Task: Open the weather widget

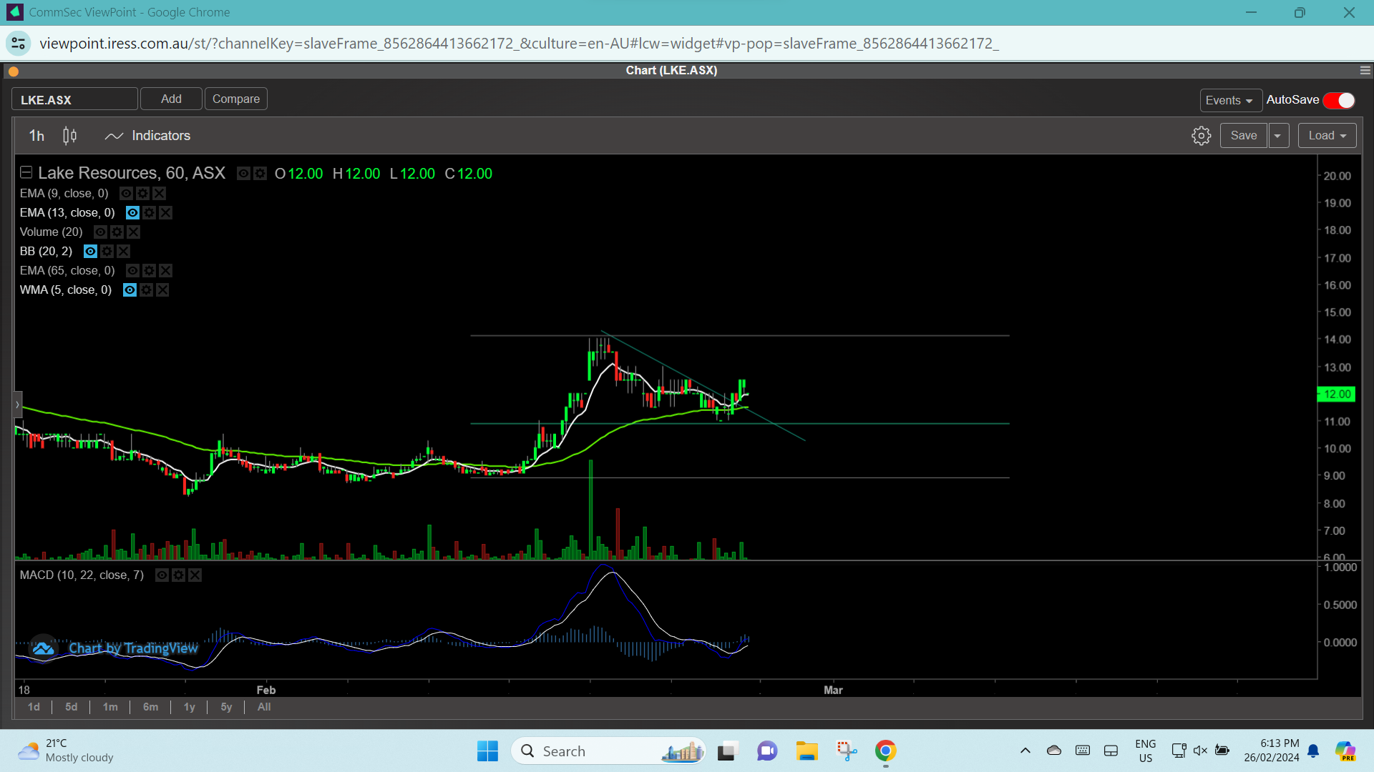Action: (66, 751)
